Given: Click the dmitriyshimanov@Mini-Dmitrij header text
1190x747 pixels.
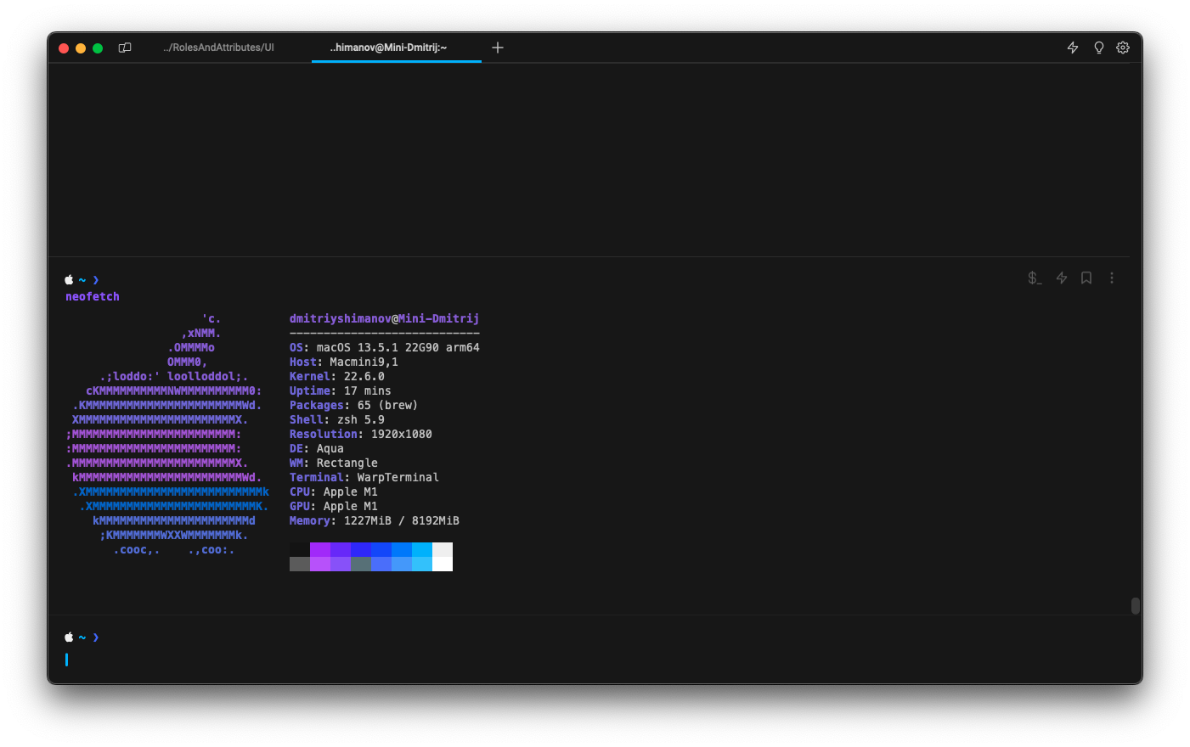Looking at the screenshot, I should coord(384,318).
